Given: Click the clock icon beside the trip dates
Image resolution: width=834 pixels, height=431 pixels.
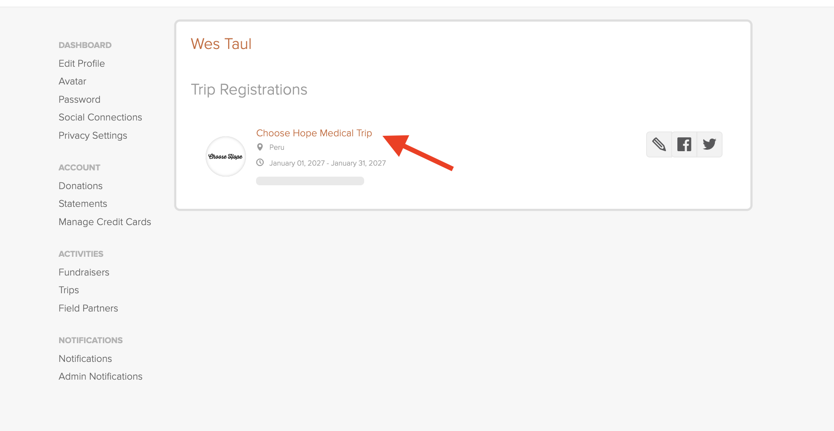Looking at the screenshot, I should coord(260,163).
